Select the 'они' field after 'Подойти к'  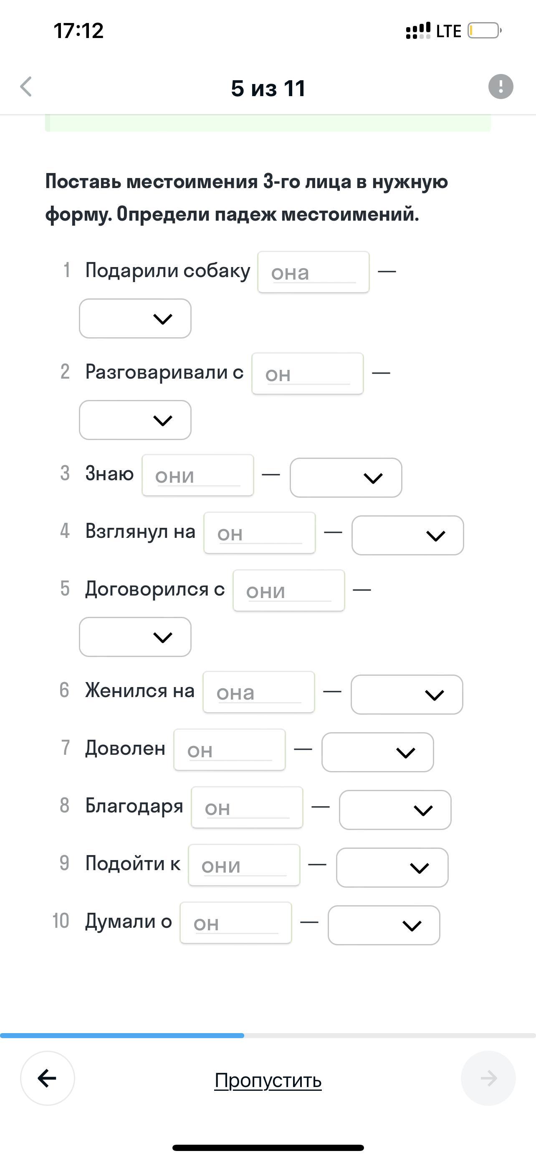[244, 866]
